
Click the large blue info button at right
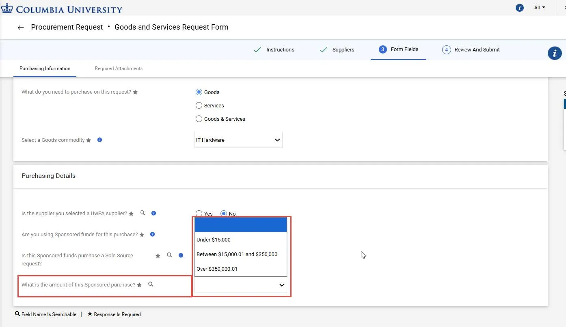pyautogui.click(x=555, y=53)
